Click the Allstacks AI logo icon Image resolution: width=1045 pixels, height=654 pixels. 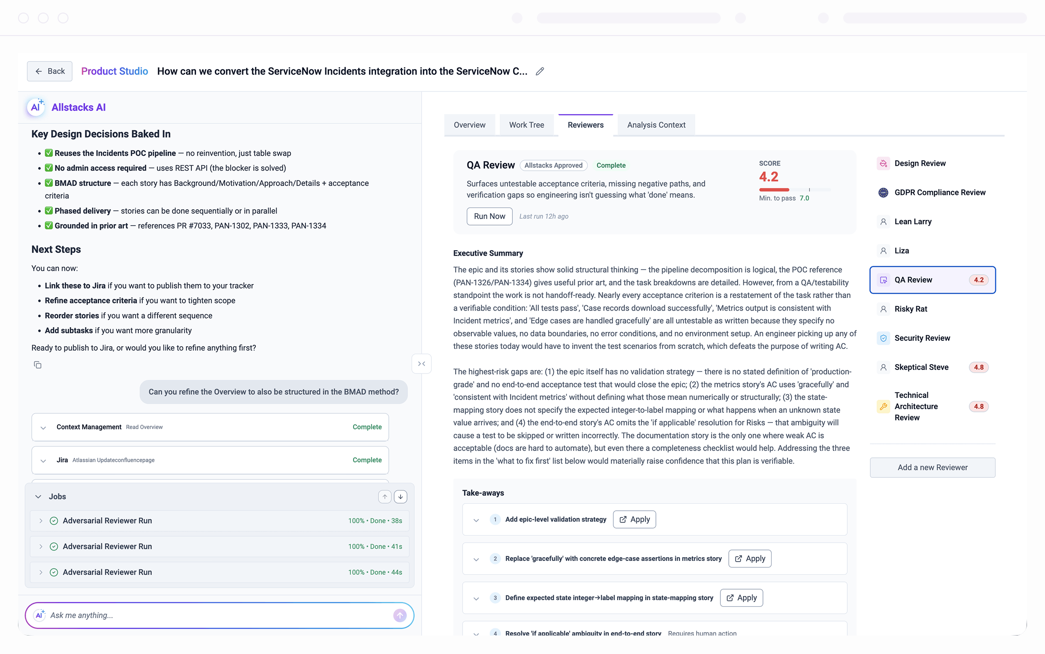[x=36, y=107]
